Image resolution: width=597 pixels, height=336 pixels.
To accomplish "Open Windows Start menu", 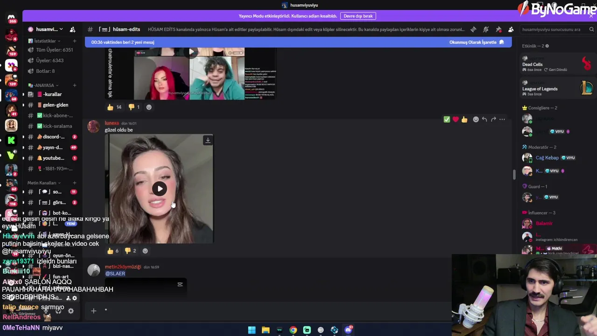I will click(x=252, y=330).
